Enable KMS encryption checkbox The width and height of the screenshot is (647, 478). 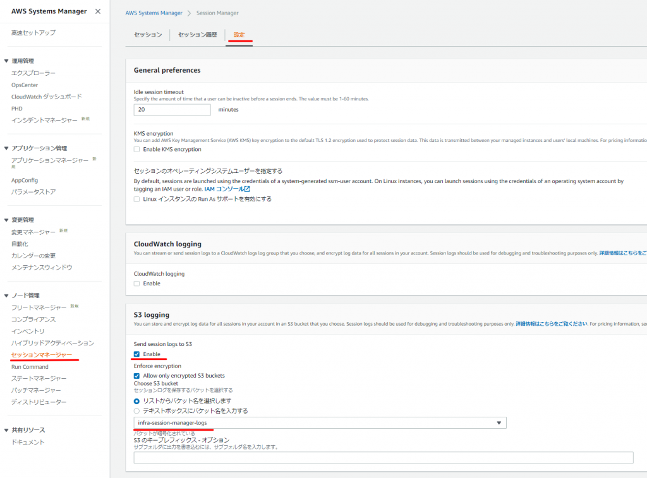click(x=136, y=149)
